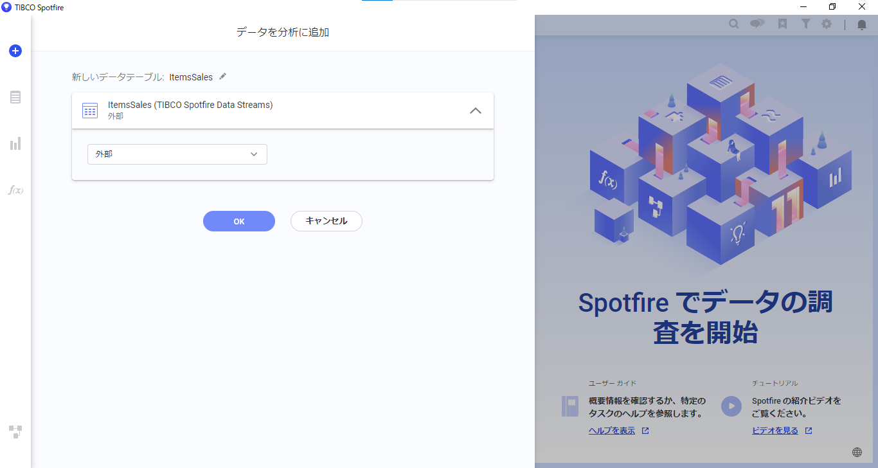Open the conversations chat bubble icon
Image resolution: width=878 pixels, height=468 pixels.
click(757, 24)
